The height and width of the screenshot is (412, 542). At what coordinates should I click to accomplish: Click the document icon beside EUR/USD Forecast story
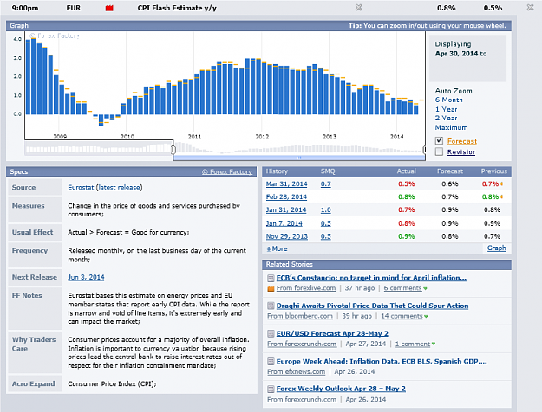coord(271,333)
